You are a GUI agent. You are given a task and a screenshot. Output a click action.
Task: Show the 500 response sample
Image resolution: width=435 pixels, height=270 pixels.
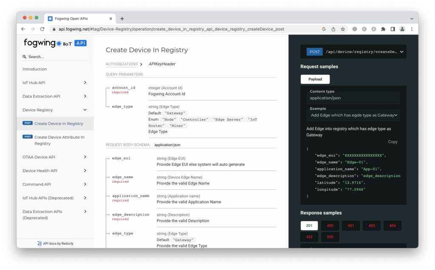pyautogui.click(x=330, y=237)
